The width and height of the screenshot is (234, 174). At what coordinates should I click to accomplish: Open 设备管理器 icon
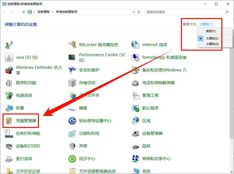click(x=135, y=133)
